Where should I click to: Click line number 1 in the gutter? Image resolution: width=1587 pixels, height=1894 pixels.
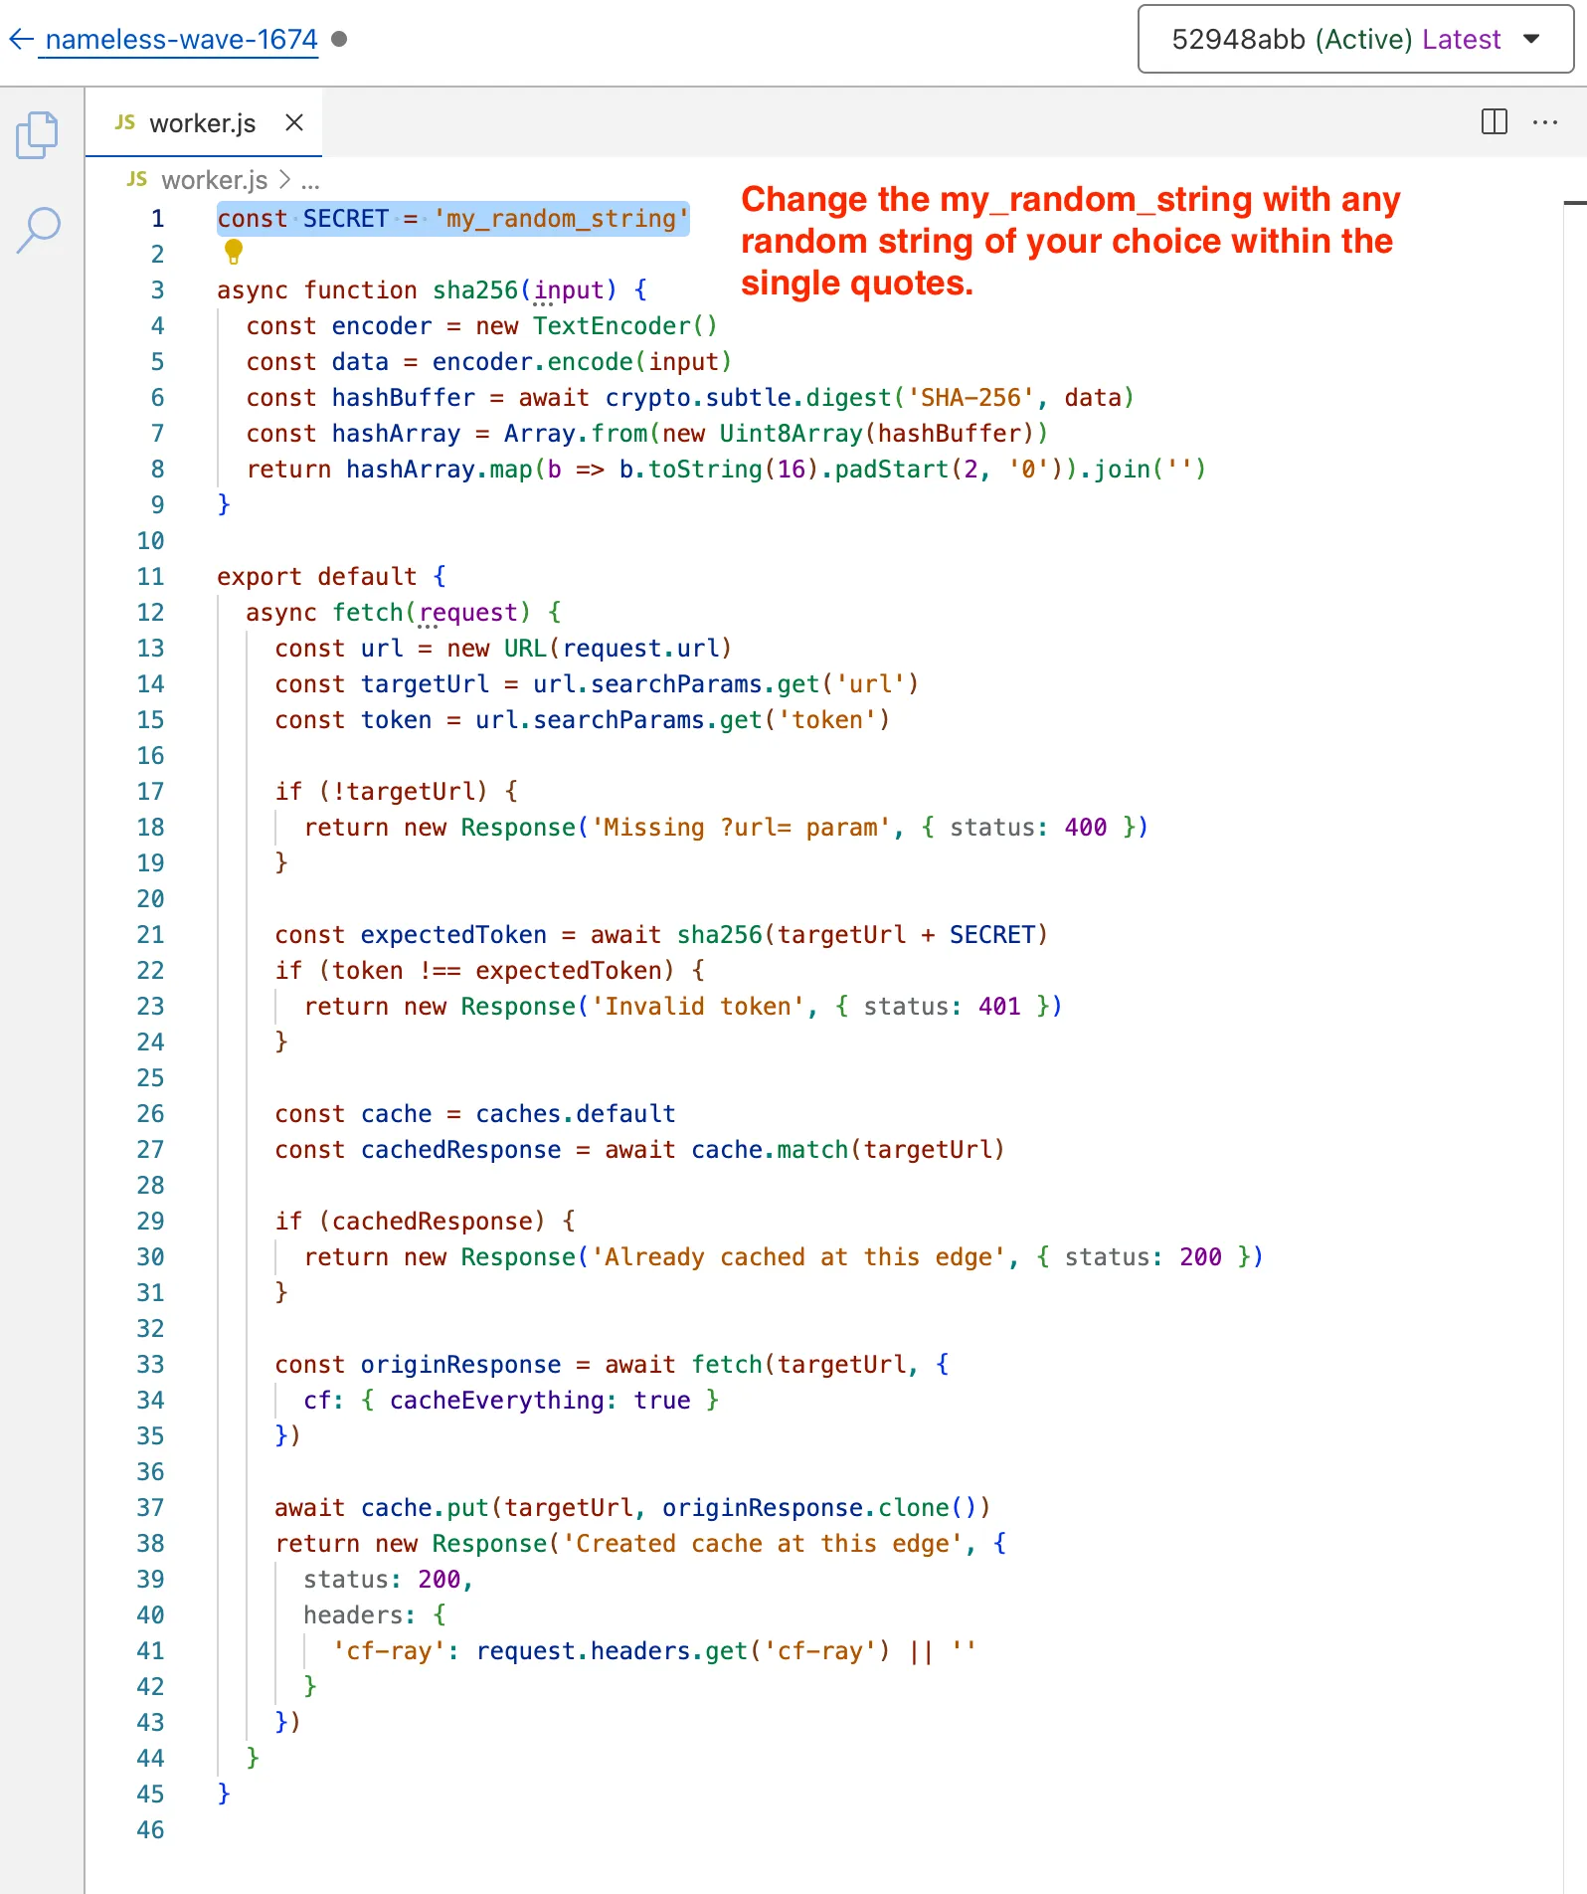click(x=157, y=218)
